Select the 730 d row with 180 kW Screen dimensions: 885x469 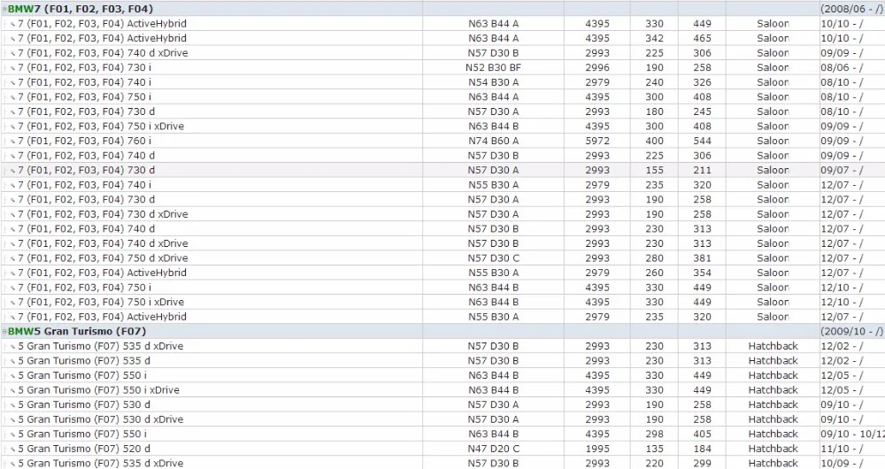[442, 111]
